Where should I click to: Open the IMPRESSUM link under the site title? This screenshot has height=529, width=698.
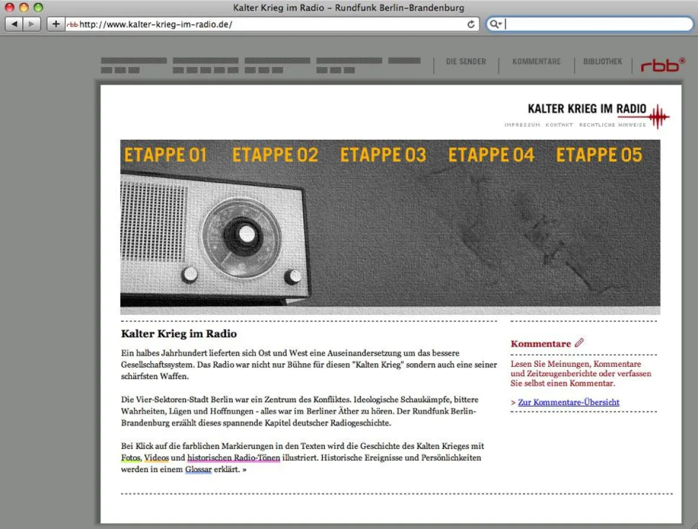(522, 125)
